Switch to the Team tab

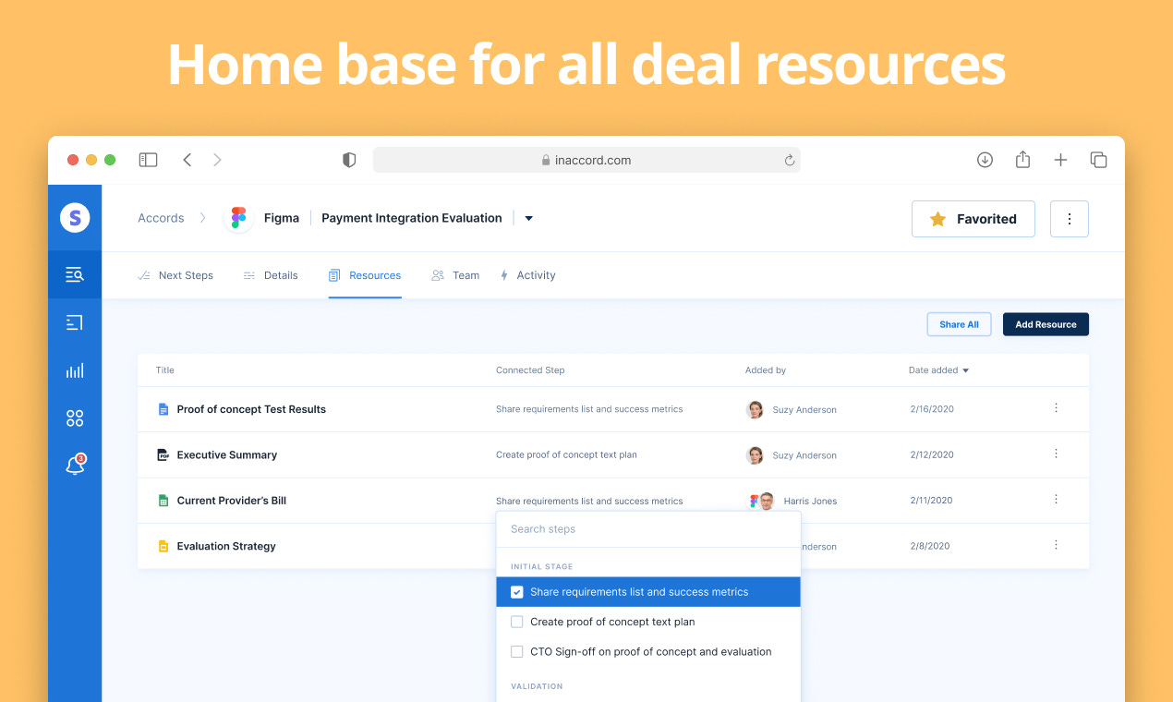pyautogui.click(x=455, y=275)
